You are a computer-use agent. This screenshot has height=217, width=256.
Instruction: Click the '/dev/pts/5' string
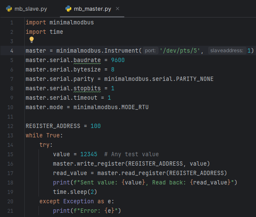click(180, 51)
